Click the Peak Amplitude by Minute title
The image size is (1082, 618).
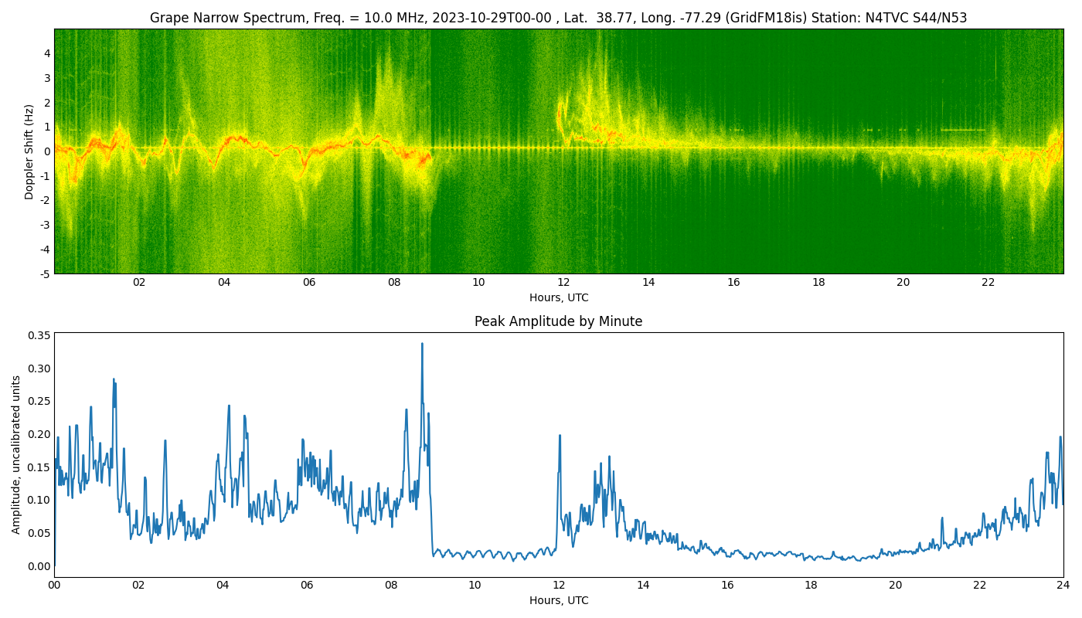pyautogui.click(x=558, y=321)
